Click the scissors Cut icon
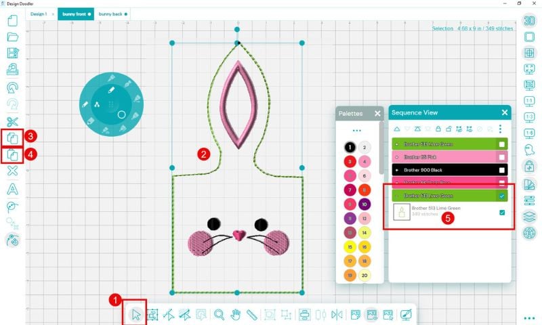 pos(12,121)
